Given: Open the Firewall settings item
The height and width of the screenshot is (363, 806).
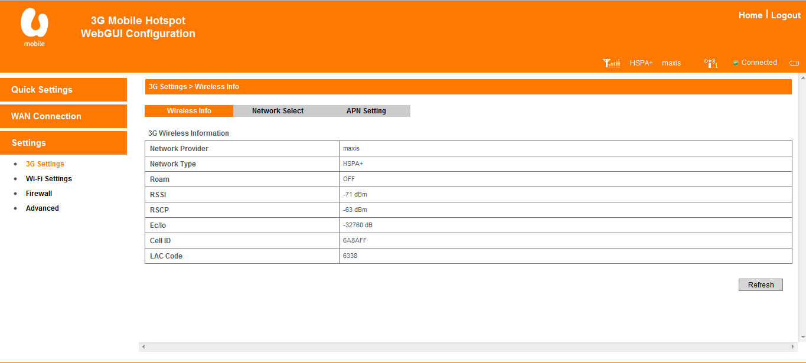Looking at the screenshot, I should tap(39, 194).
